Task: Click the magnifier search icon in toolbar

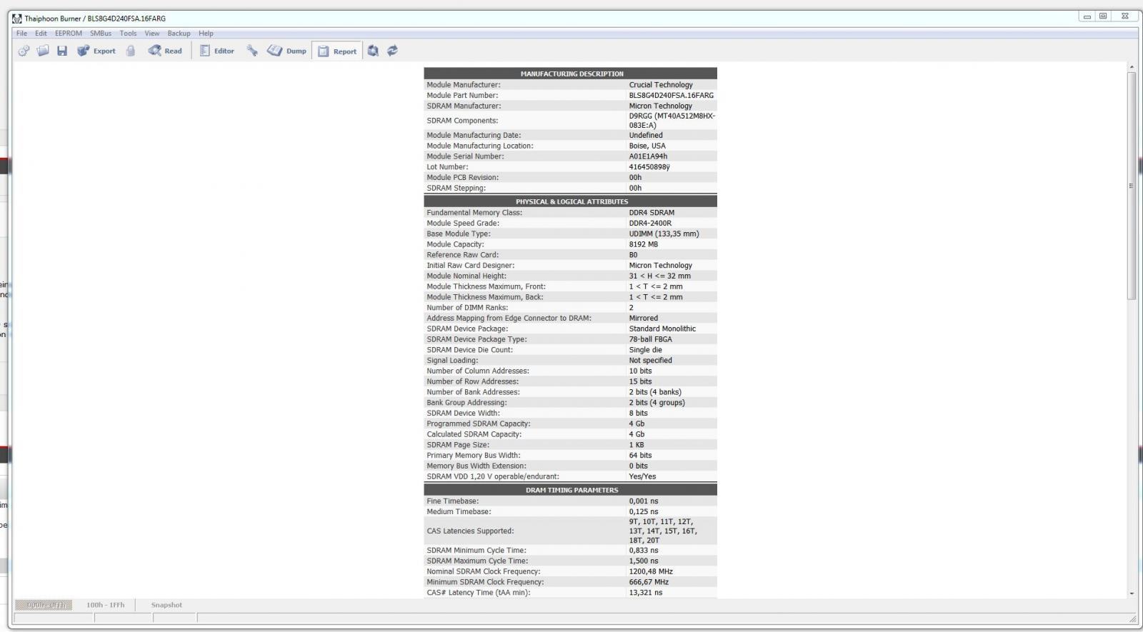Action: pyautogui.click(x=373, y=51)
